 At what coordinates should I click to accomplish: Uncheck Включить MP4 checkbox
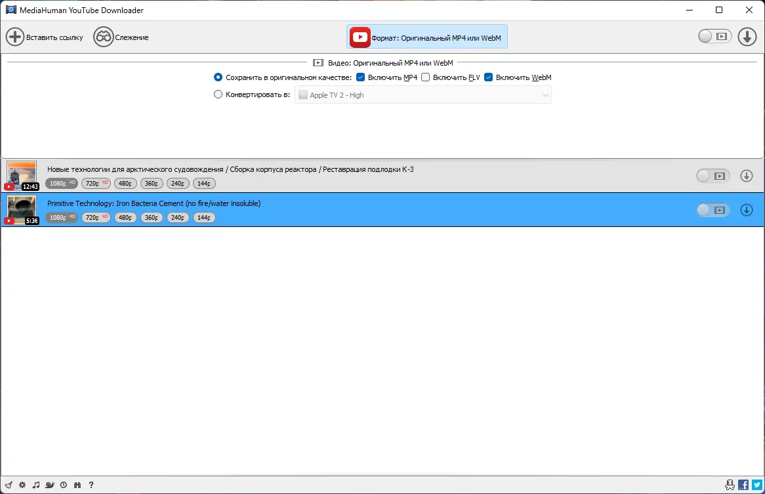361,77
